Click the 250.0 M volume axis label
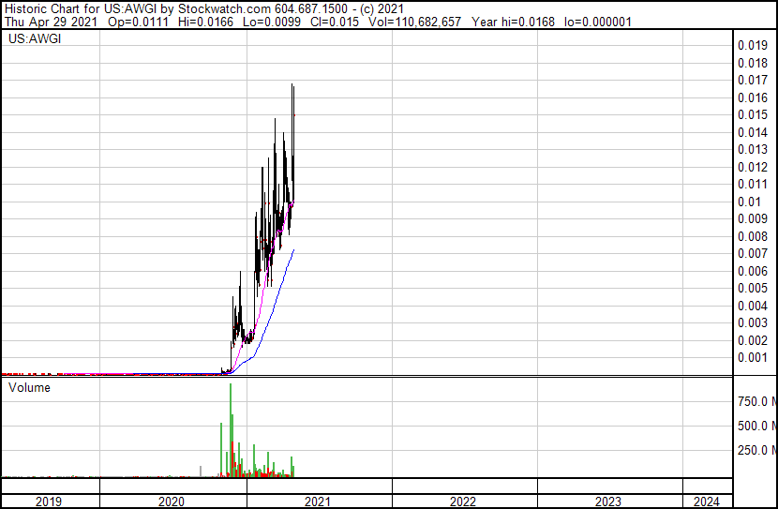Viewport: 778px width, 509px height. [x=757, y=450]
